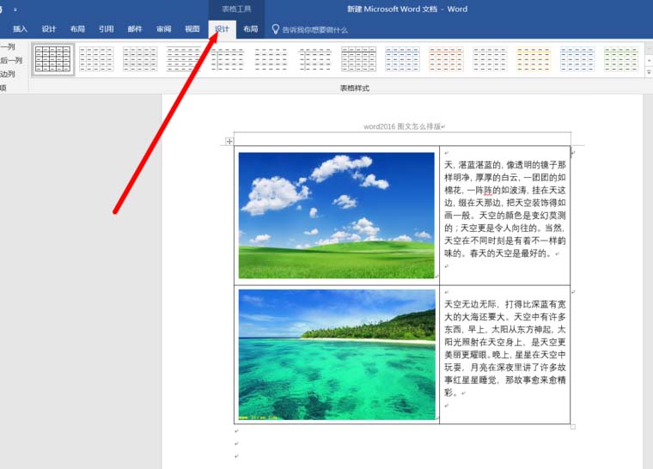Choose the sixth table style in gallery
The image size is (653, 469).
click(272, 59)
